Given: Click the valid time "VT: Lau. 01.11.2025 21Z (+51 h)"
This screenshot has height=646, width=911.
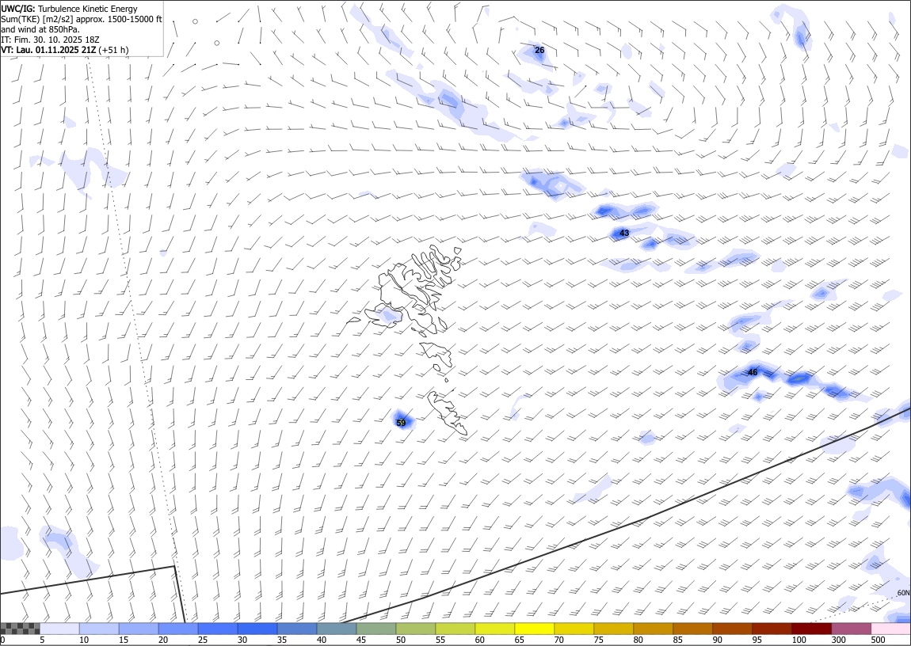Looking at the screenshot, I should pyautogui.click(x=65, y=50).
